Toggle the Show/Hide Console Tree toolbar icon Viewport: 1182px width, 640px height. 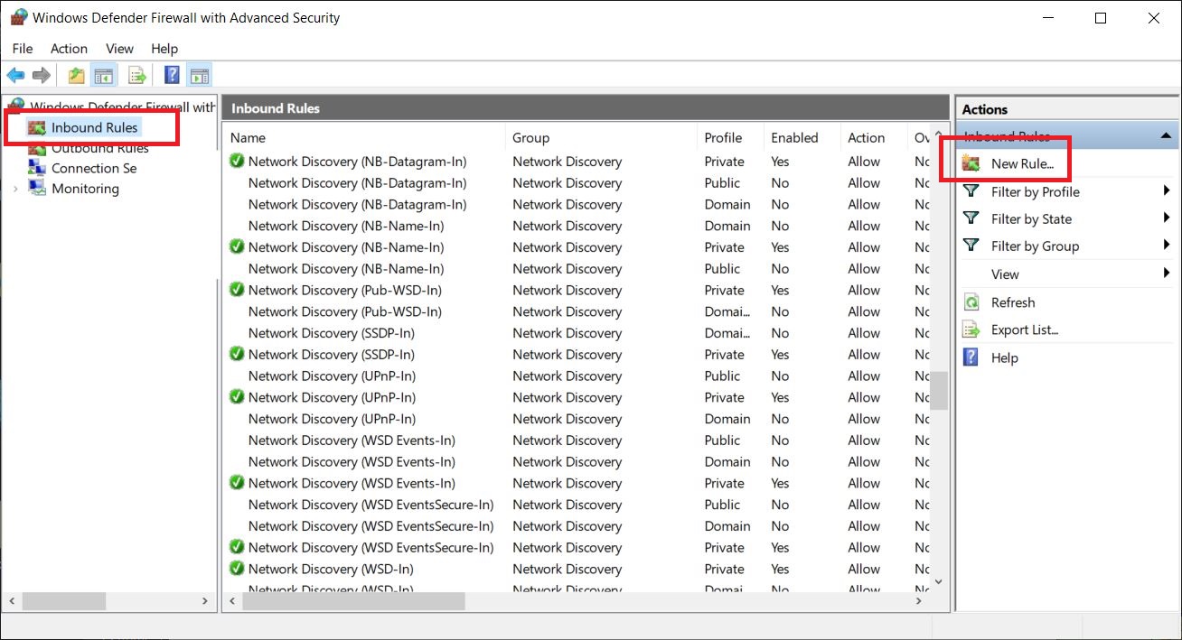(x=104, y=76)
